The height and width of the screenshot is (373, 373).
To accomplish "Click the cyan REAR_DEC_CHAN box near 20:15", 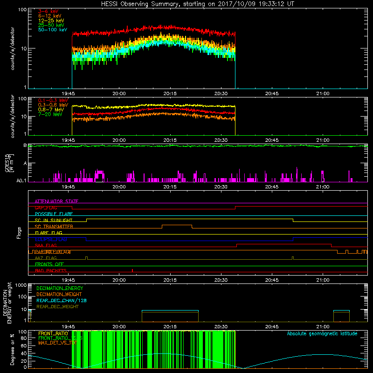I will (170, 311).
